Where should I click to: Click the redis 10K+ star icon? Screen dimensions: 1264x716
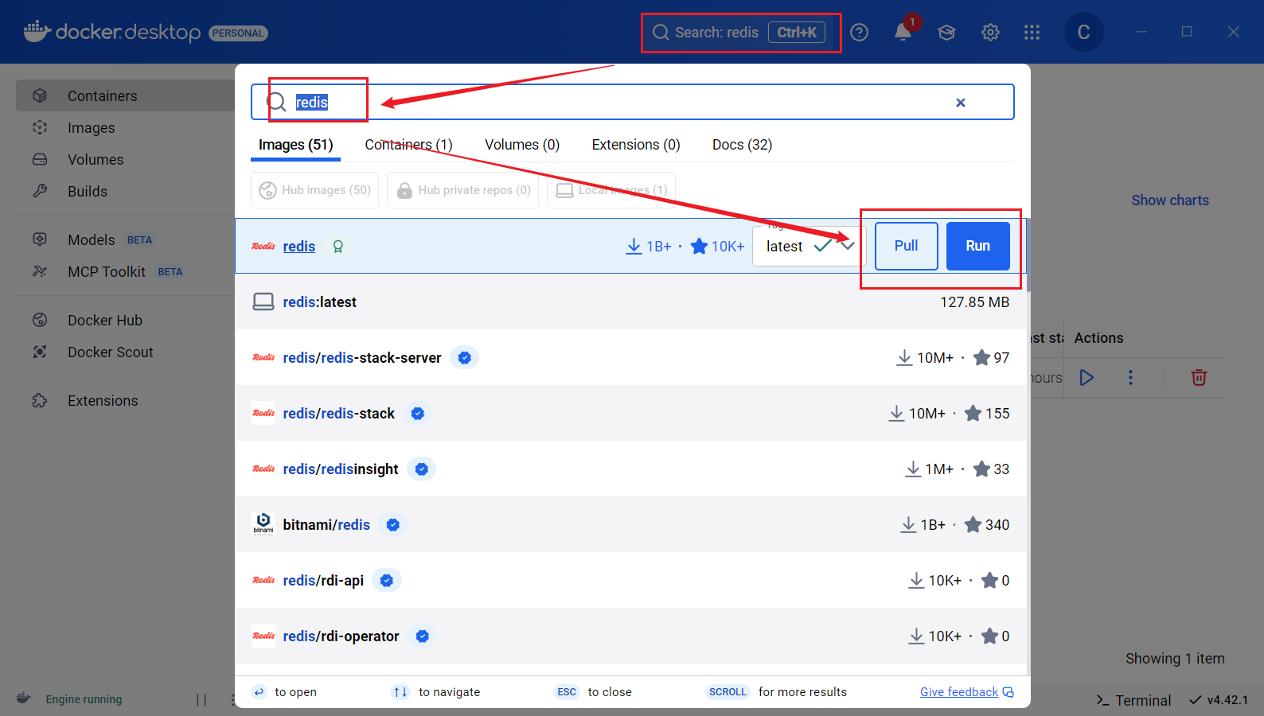(x=699, y=247)
